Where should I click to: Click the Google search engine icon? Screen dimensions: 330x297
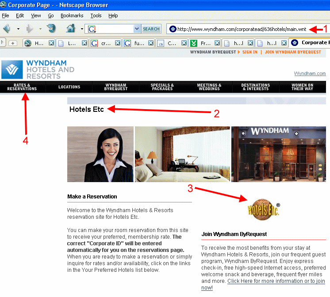click(x=92, y=29)
